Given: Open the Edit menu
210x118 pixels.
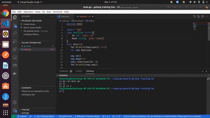Looking at the screenshot, I should 19,12.
